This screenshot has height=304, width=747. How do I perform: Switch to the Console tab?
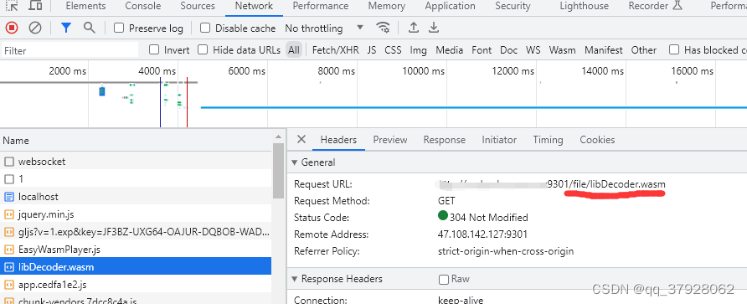[142, 6]
